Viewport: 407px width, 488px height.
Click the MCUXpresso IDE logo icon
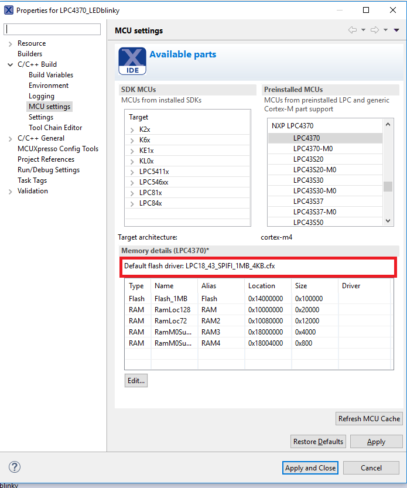pyautogui.click(x=132, y=61)
